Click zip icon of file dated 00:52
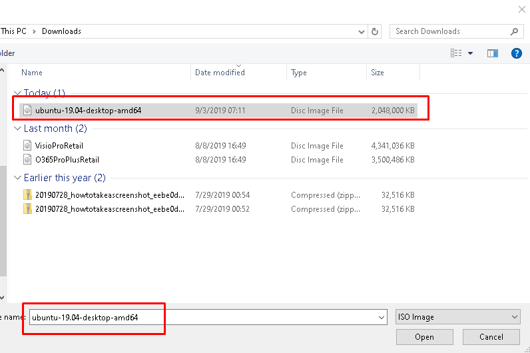The width and height of the screenshot is (530, 353). (27, 209)
